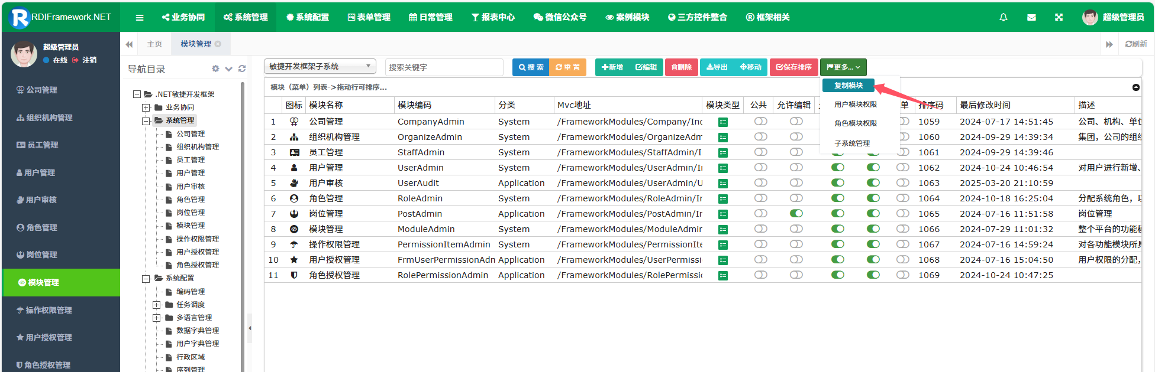Toggle 允许编辑 switch for 公司管理 row
The height and width of the screenshot is (372, 1155).
(x=796, y=121)
